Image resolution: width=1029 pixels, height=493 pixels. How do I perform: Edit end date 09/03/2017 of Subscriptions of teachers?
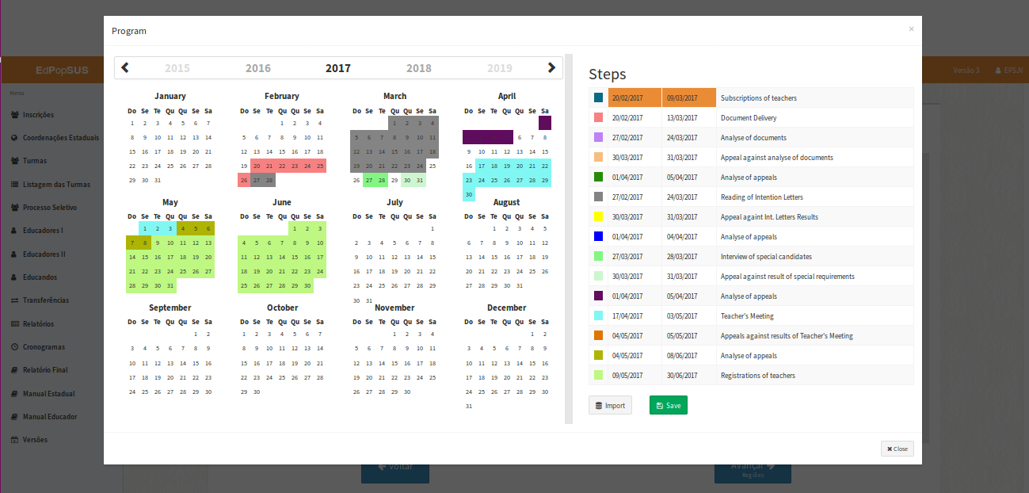[x=689, y=98]
